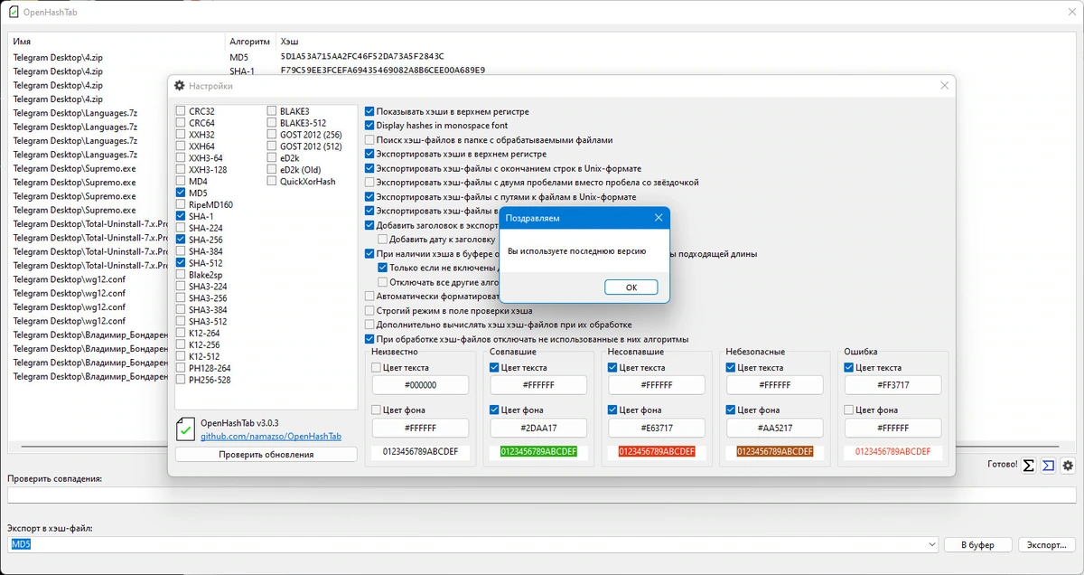The width and height of the screenshot is (1084, 575).
Task: Check the RipeMD160 algorithm
Action: click(x=181, y=205)
